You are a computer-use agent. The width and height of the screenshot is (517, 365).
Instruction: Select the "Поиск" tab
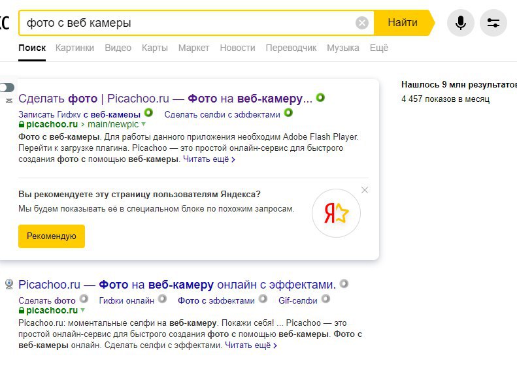pos(32,48)
